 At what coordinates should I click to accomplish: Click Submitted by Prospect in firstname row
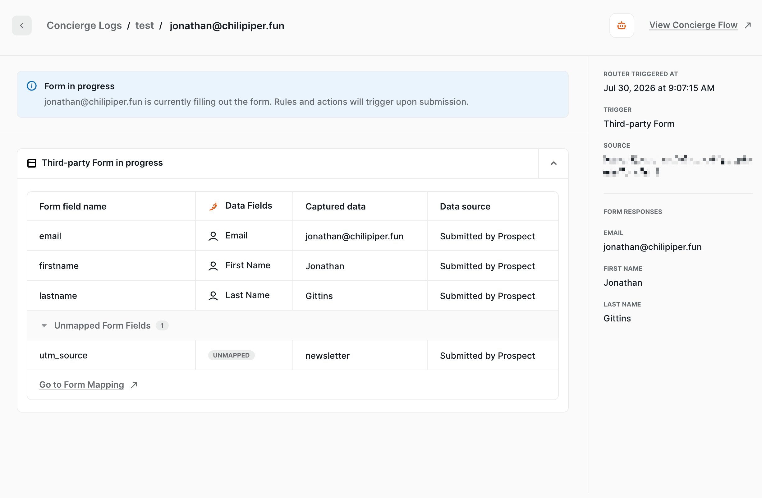[x=487, y=266]
